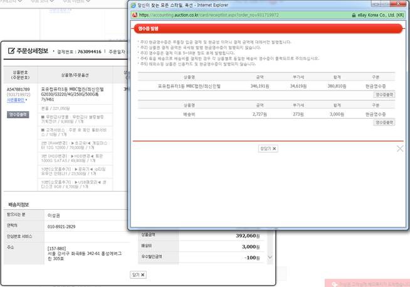
Task: Close the Internet Explorer popup window
Action: coord(398,4)
